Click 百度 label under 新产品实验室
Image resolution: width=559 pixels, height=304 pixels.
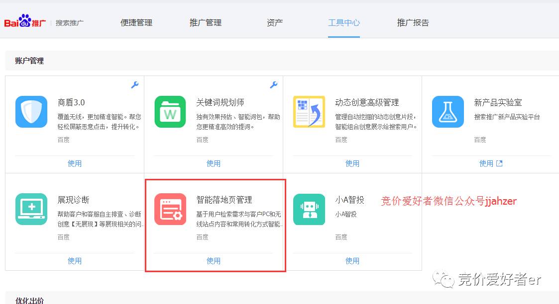click(x=480, y=140)
